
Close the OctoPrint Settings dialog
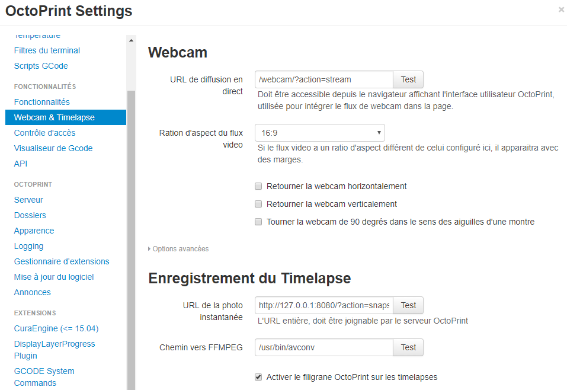coord(561,9)
